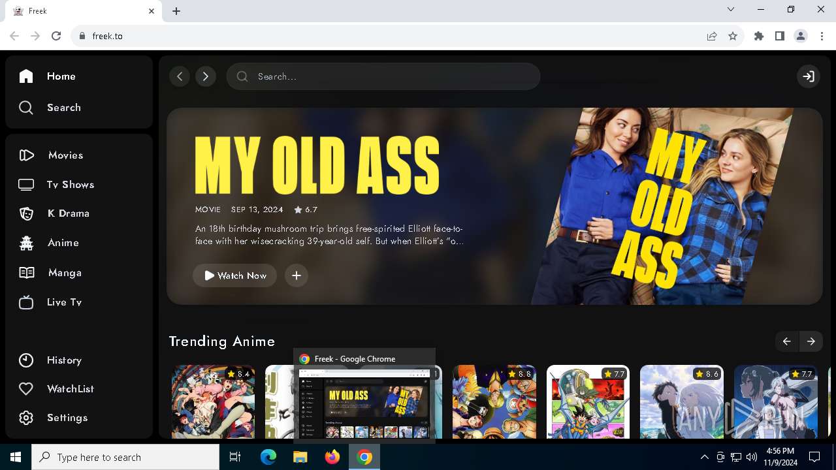Open the WatchList heart item

point(56,389)
